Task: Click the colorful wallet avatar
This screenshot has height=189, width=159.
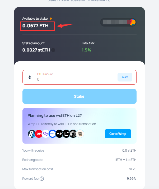Action: pyautogui.click(x=133, y=22)
